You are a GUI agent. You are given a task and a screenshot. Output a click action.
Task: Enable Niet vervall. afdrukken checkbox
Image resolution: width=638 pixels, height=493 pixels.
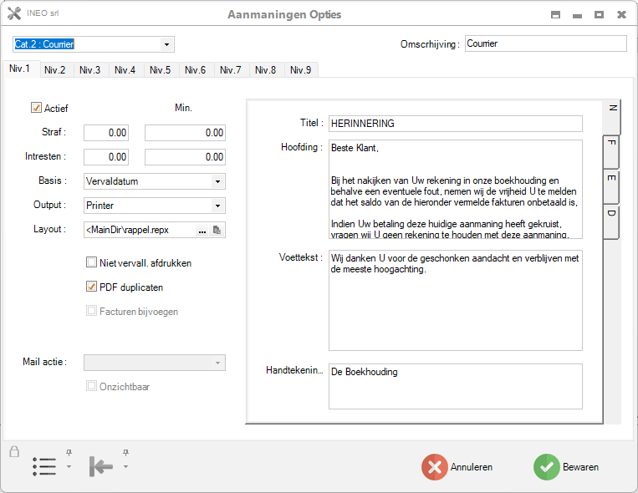point(92,262)
